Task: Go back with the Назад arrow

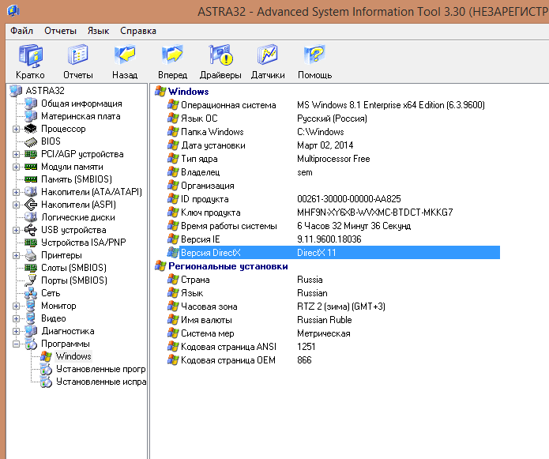Action: [125, 62]
